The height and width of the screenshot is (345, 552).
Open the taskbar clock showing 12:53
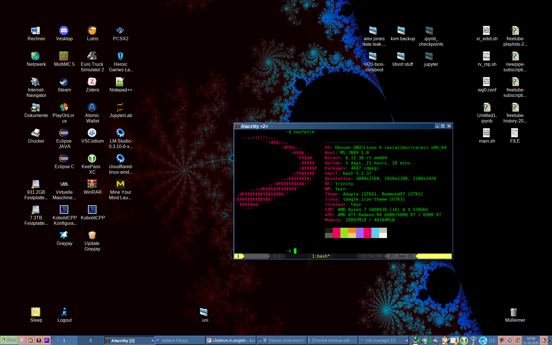(x=531, y=340)
